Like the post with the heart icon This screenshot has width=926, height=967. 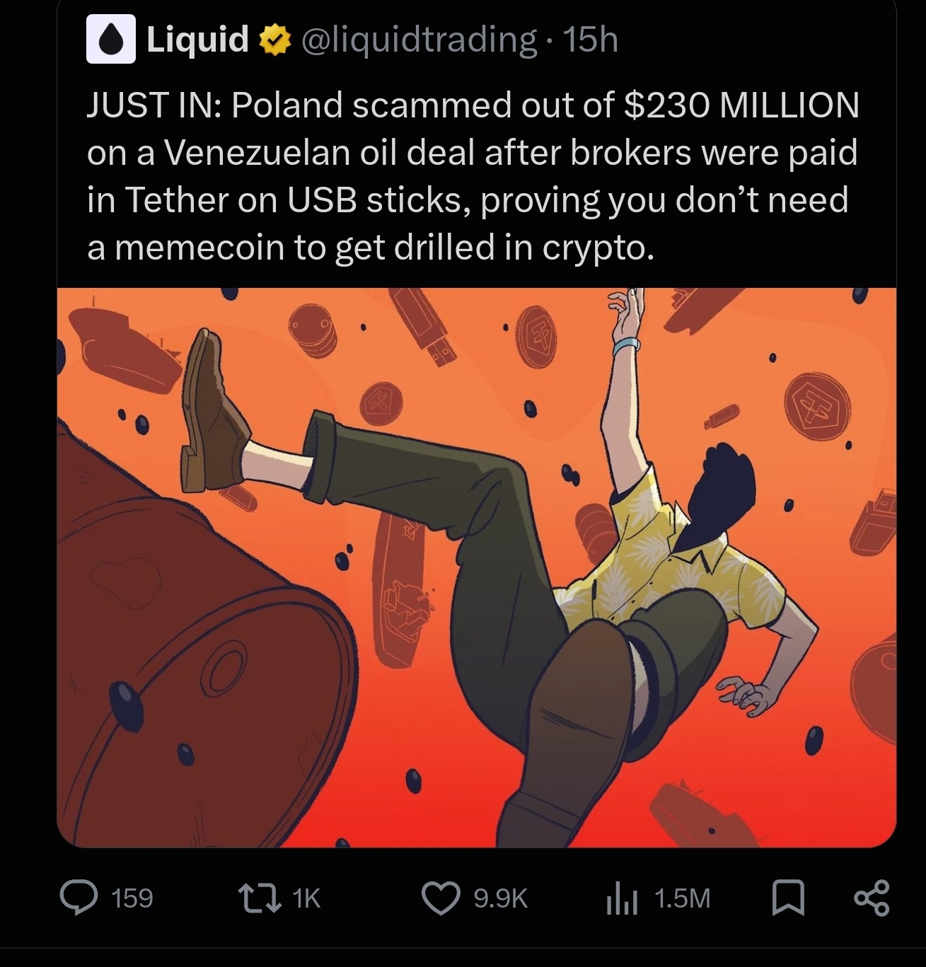pos(441,898)
